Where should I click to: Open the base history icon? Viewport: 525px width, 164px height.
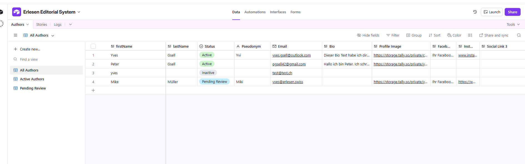pos(475,12)
